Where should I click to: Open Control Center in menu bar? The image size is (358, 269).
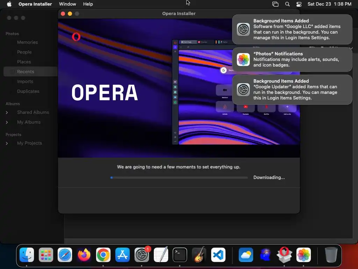(299, 4)
